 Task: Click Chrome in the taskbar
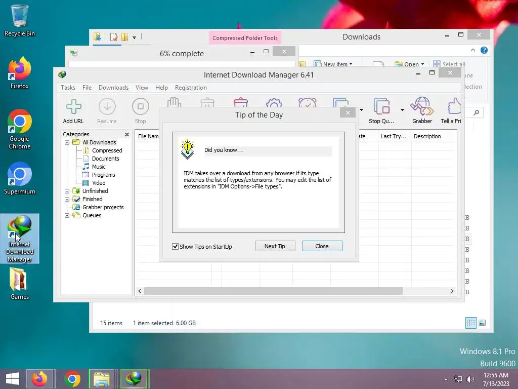pyautogui.click(x=72, y=379)
